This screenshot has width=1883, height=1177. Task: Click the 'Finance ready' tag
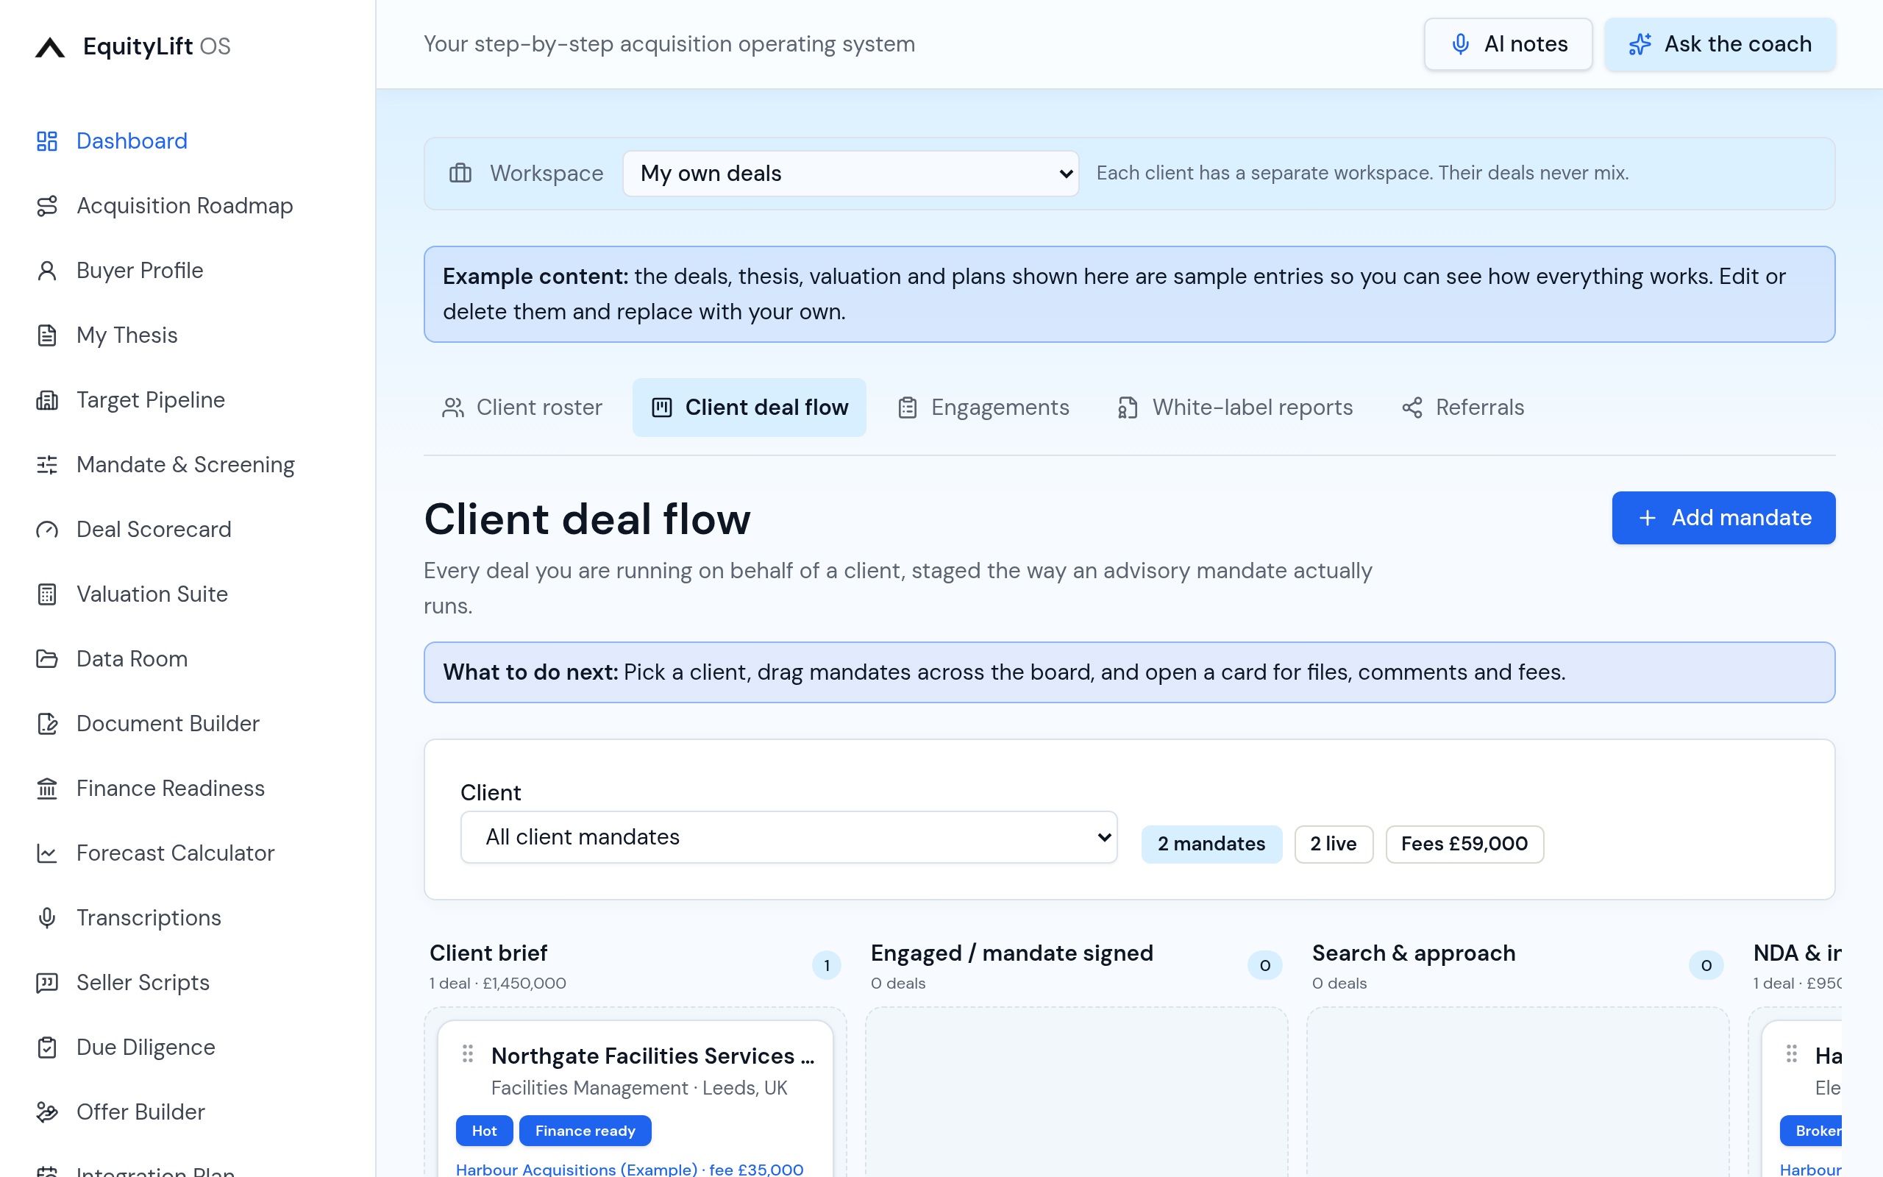(x=585, y=1131)
